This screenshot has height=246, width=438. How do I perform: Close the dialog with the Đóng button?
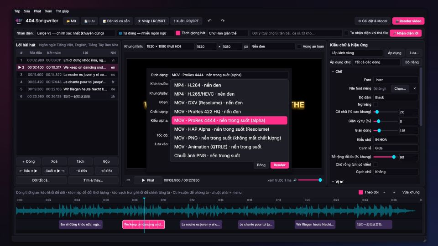click(x=261, y=165)
